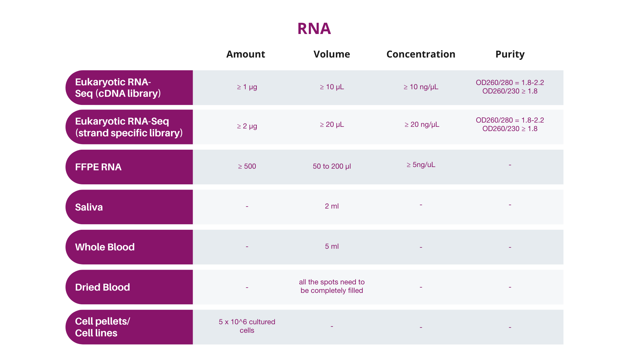Click the Concentration column header

click(421, 54)
